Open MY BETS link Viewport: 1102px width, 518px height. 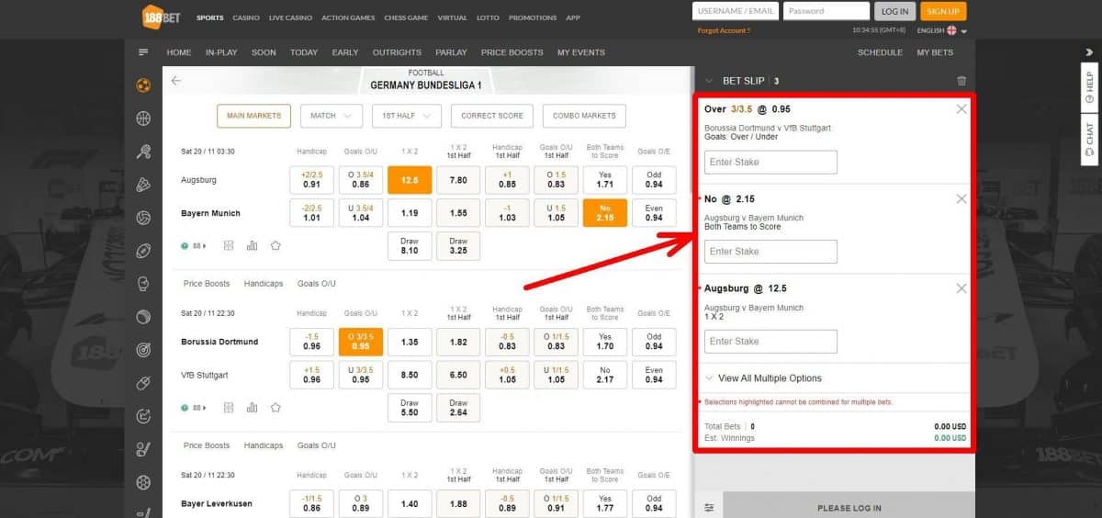click(x=935, y=52)
